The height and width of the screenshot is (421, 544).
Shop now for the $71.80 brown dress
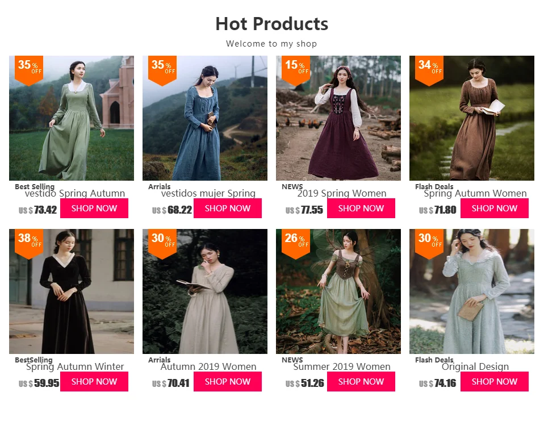[x=495, y=209]
